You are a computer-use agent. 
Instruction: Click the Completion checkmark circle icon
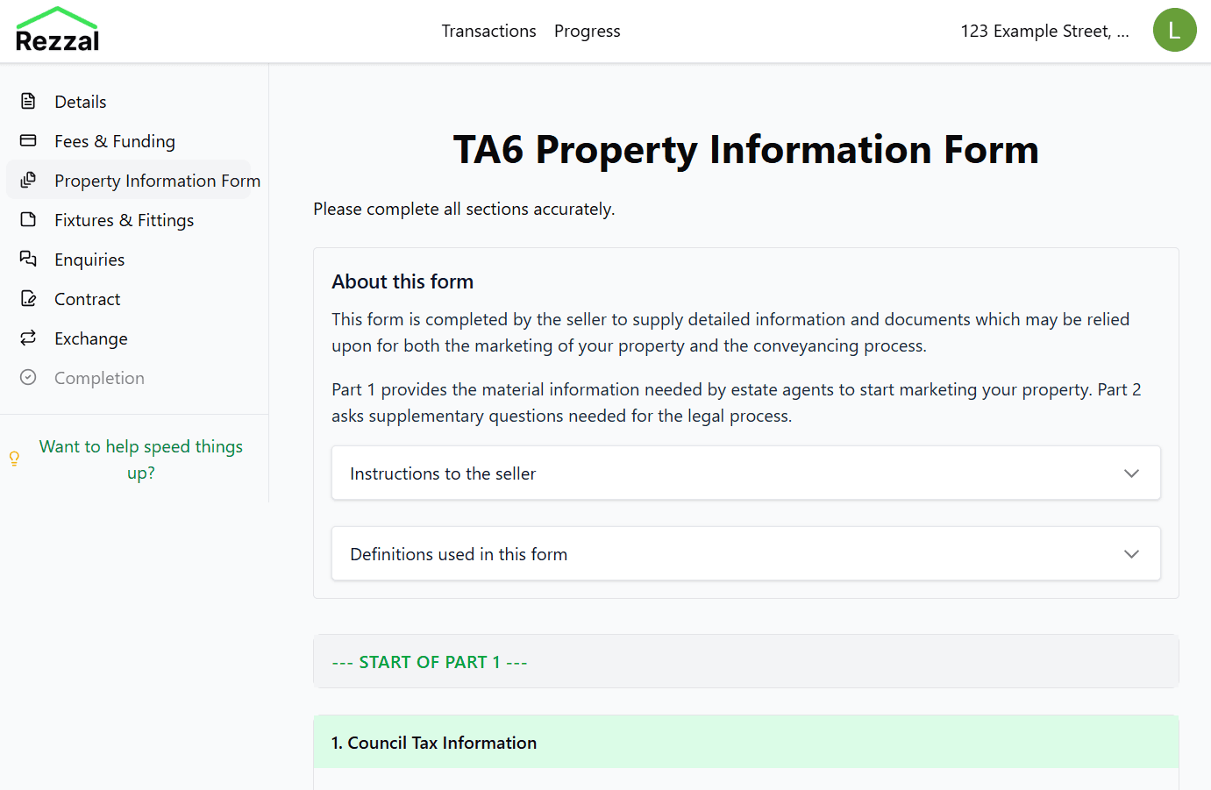pyautogui.click(x=28, y=377)
